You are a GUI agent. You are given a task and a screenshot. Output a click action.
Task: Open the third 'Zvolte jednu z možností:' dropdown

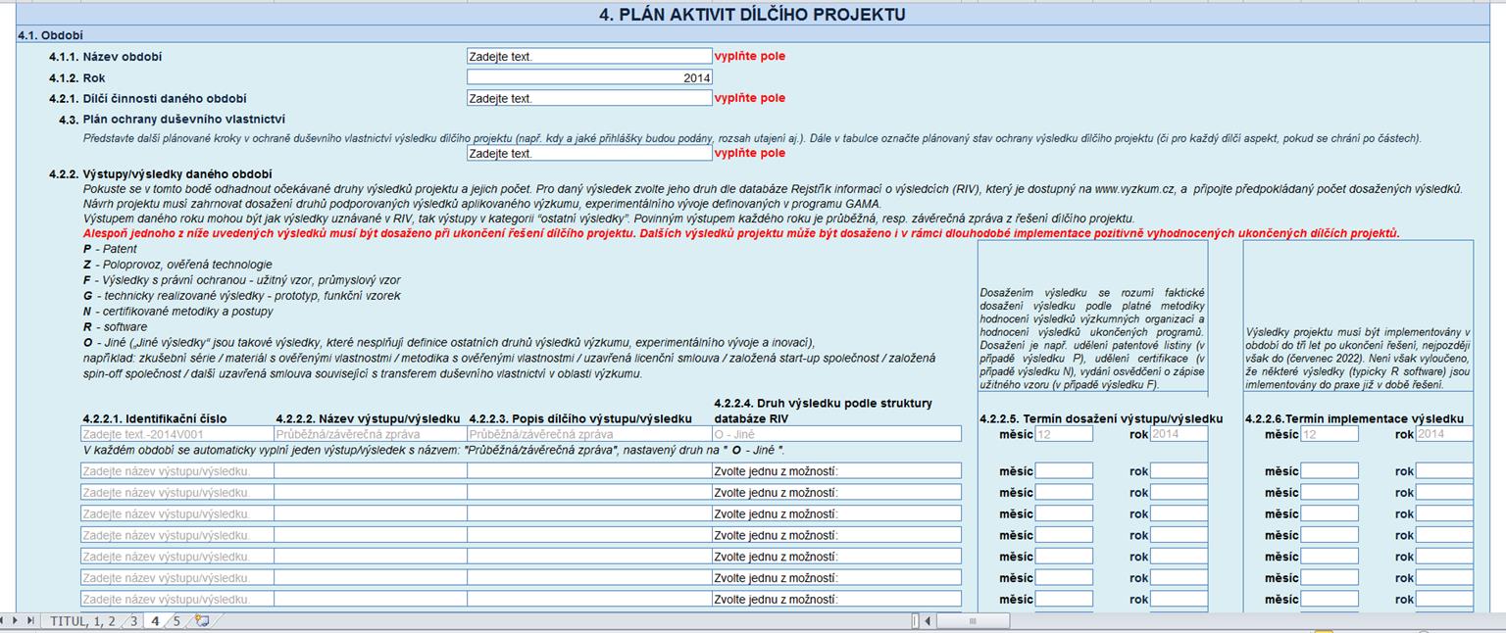(x=836, y=514)
